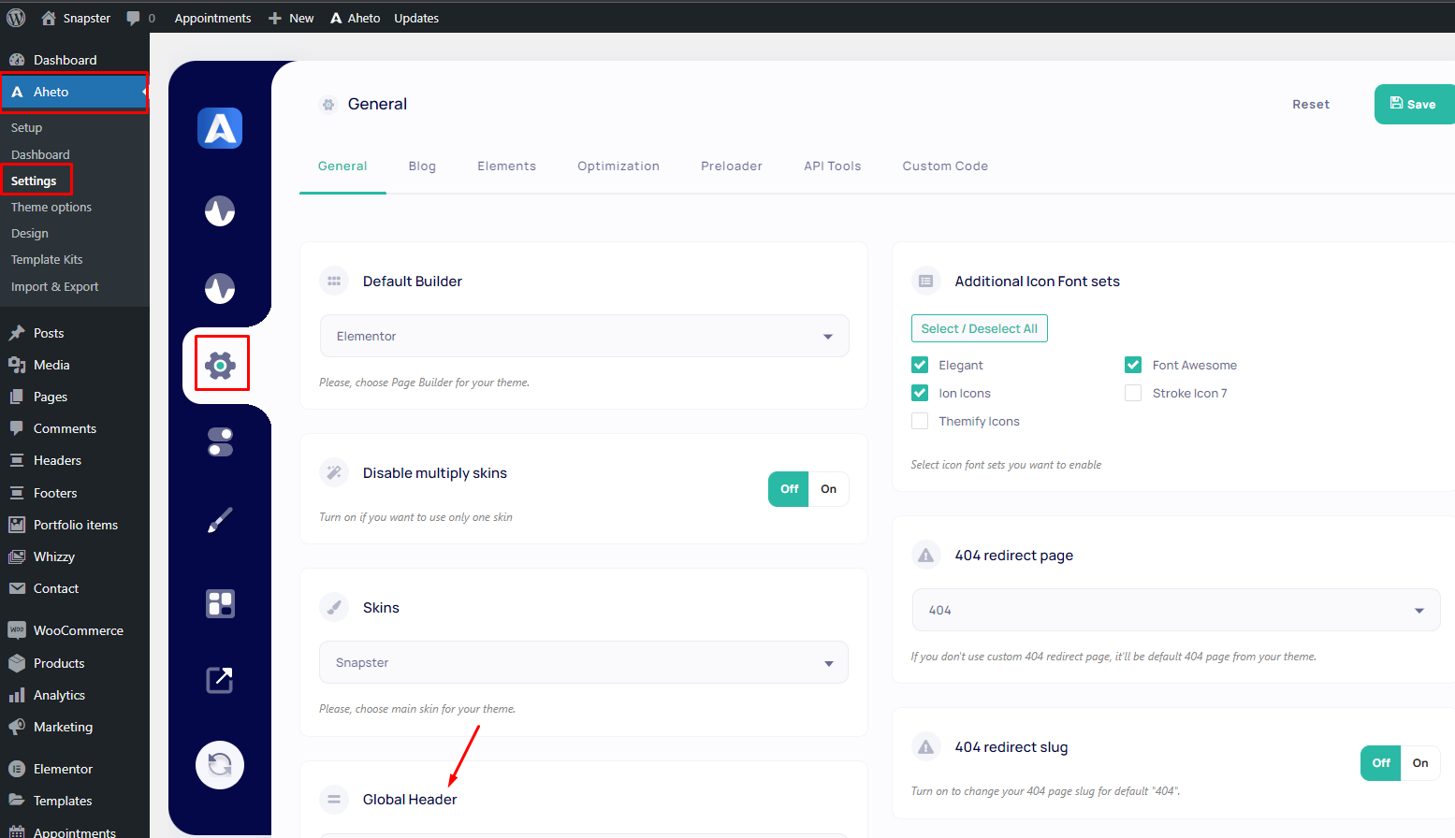Viewport: 1455px width, 838px height.
Task: Select the General tab
Action: click(x=342, y=166)
